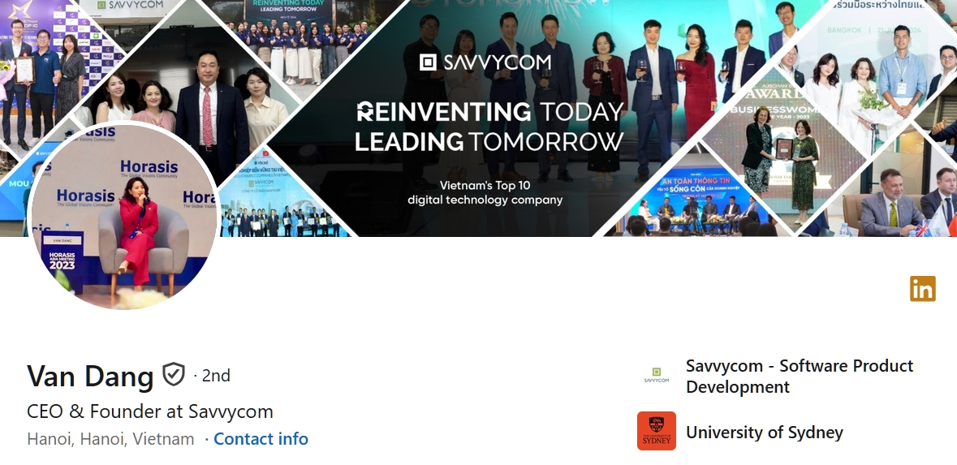Screen dimensions: 957x465
Task: Click the Vietnam's Top 10 digital technology company caption
Action: [485, 192]
